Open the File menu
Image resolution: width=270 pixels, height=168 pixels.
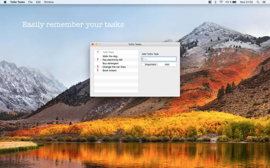[x=30, y=2]
